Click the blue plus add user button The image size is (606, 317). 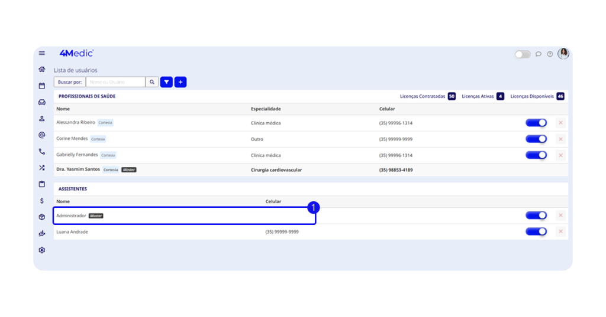pos(180,82)
